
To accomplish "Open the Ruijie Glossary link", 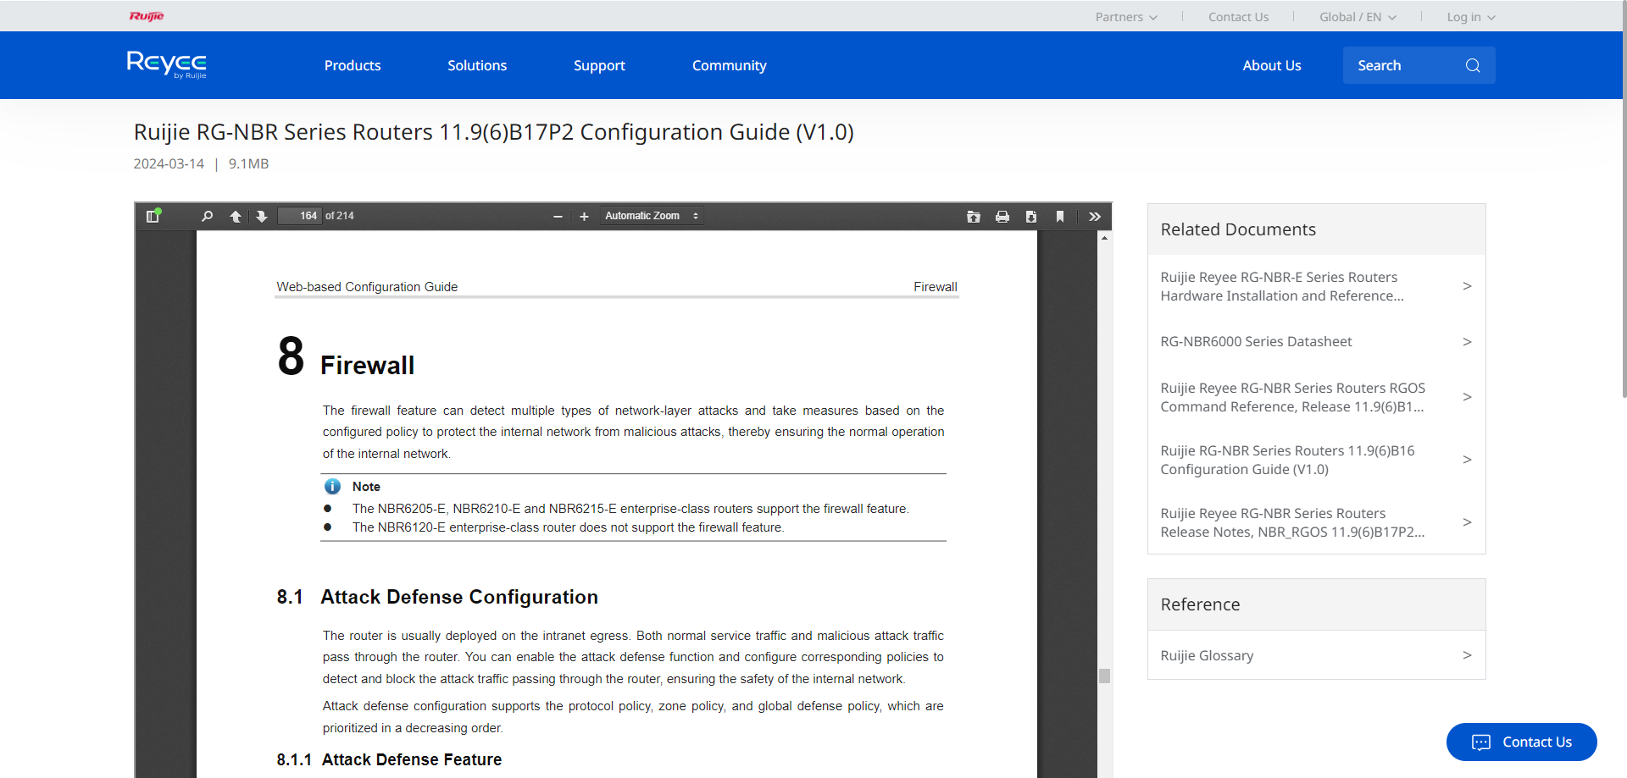I will point(1207,655).
